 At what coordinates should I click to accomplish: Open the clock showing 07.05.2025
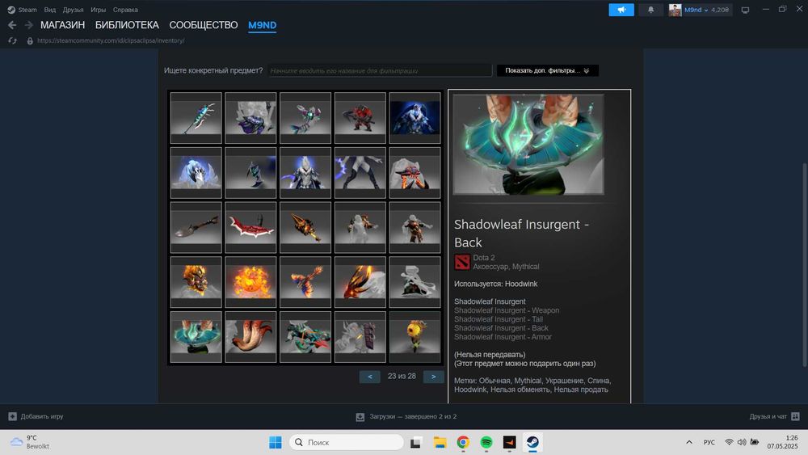(782, 442)
